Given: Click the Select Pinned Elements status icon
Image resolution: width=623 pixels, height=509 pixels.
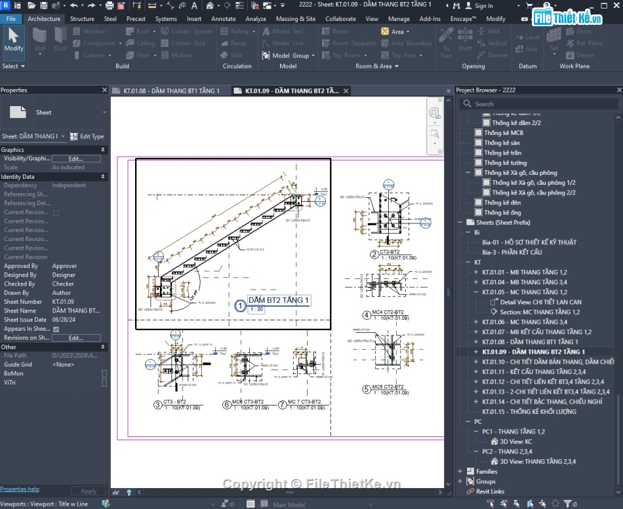Looking at the screenshot, I should (x=517, y=504).
